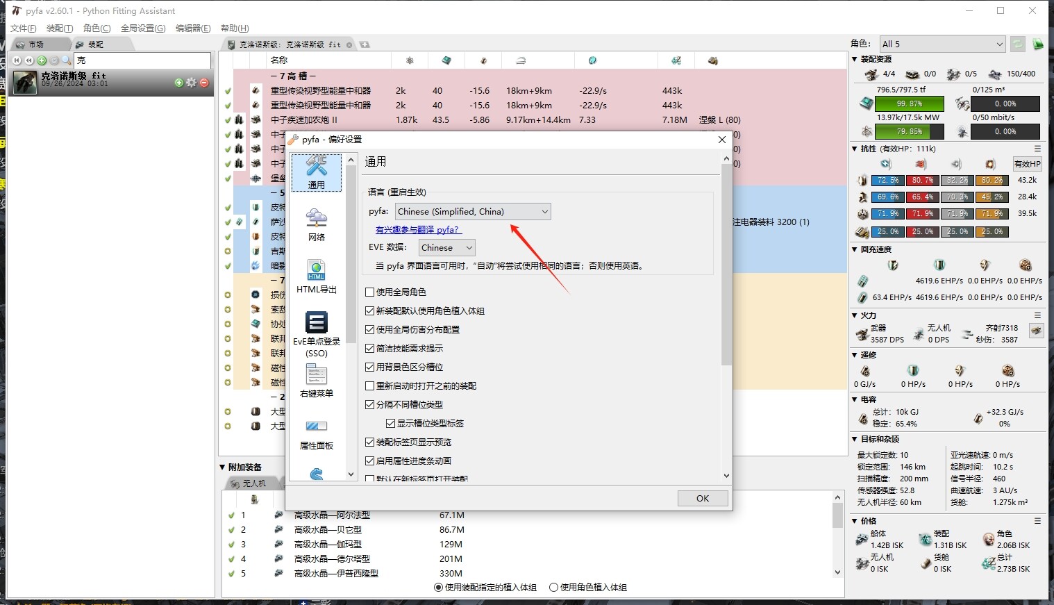Open the 编辑器(E) menu

click(193, 28)
